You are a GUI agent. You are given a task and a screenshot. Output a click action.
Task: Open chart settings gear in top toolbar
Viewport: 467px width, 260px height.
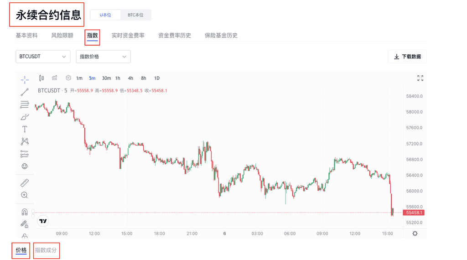coord(68,78)
